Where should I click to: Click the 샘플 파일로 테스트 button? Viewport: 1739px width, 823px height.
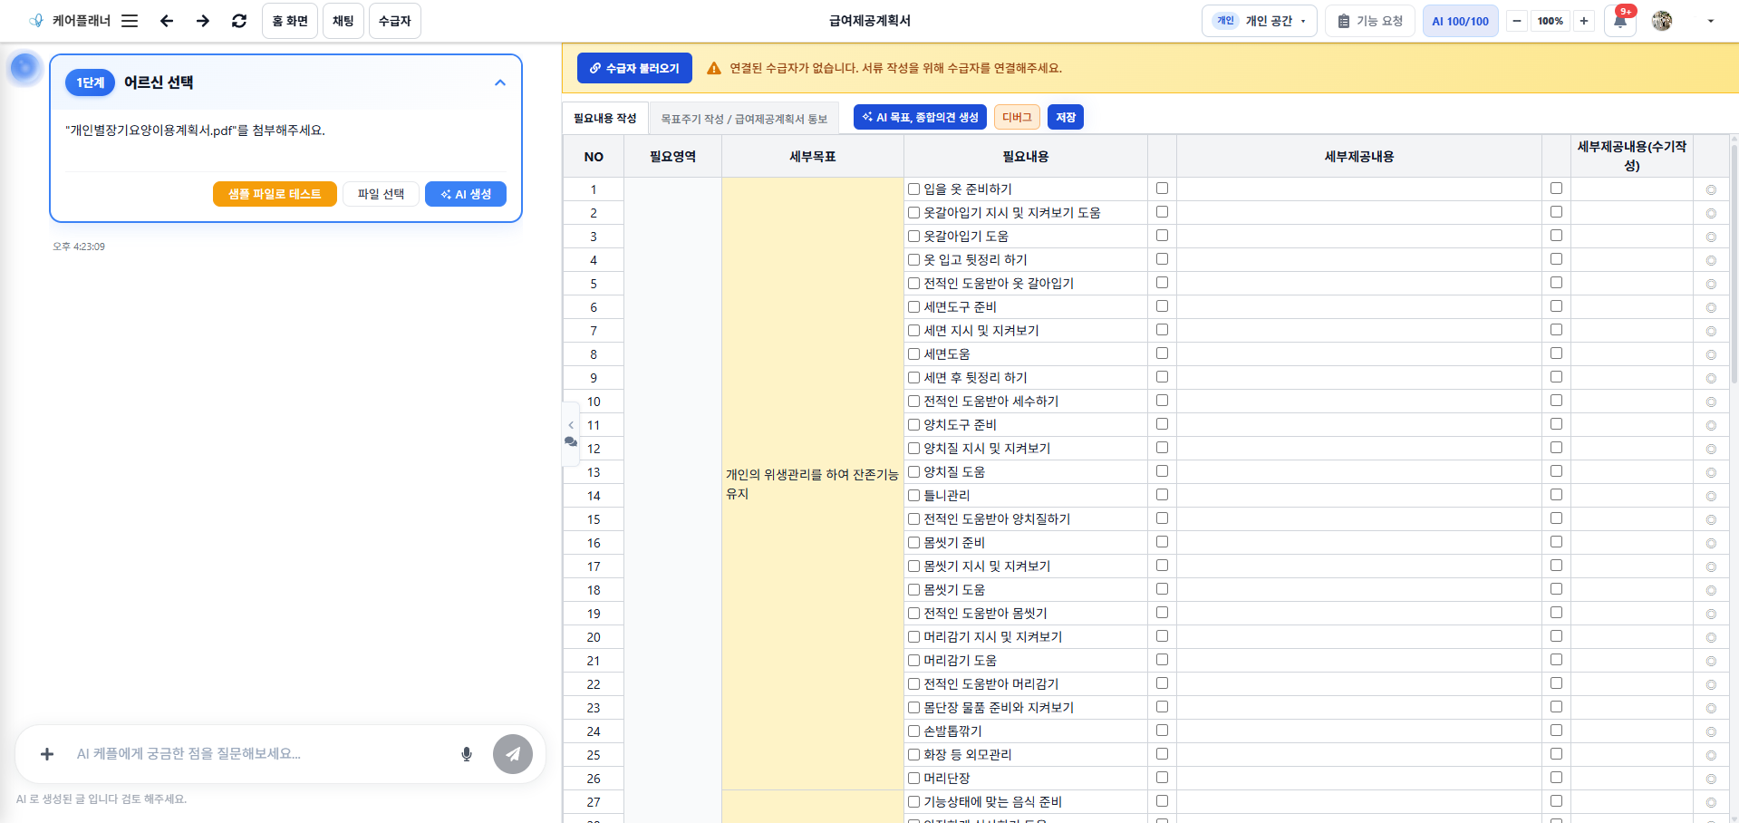pos(275,194)
